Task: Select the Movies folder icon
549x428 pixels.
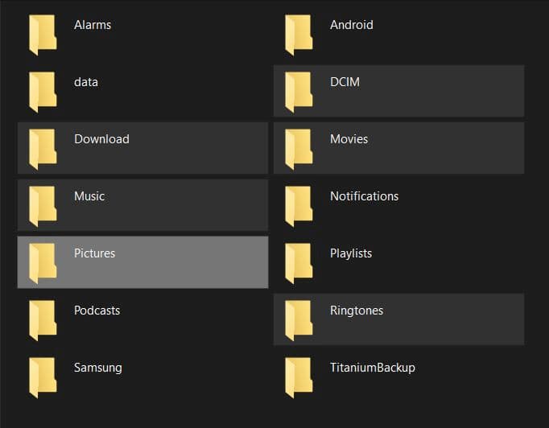Action: click(299, 149)
